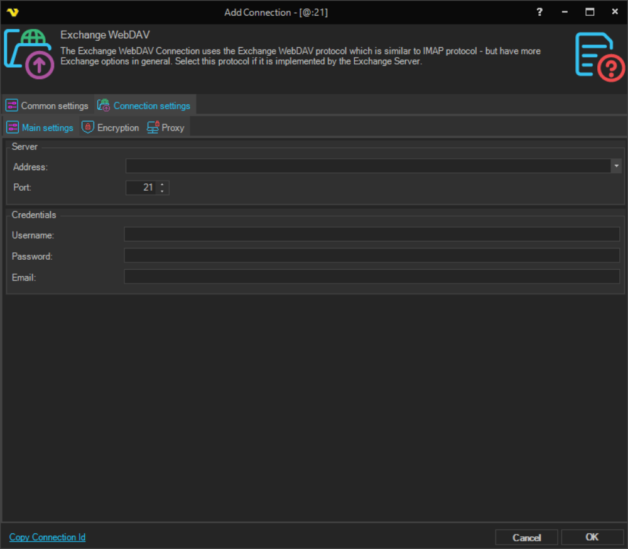Click into the Email field

click(x=371, y=277)
